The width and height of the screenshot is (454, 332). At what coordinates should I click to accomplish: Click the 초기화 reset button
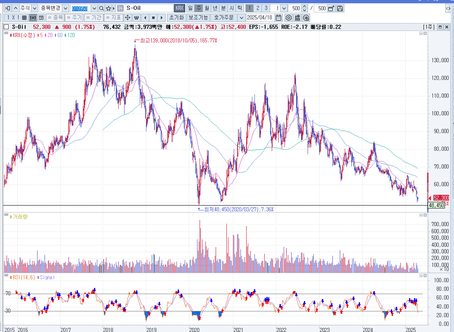click(x=176, y=18)
